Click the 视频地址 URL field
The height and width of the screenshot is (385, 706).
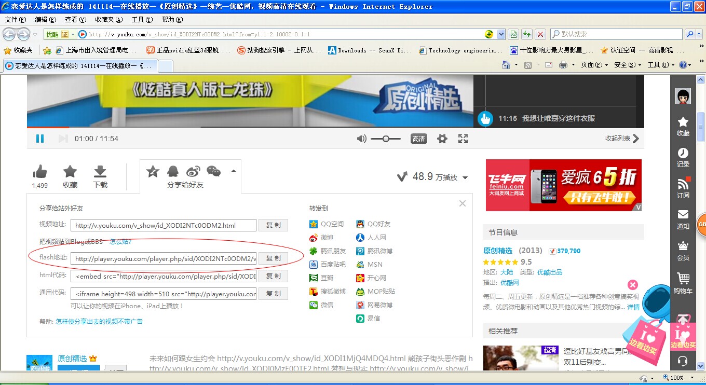164,225
